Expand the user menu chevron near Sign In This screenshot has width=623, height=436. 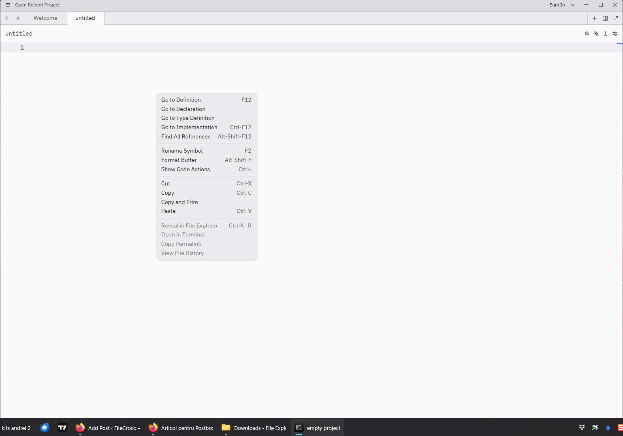(x=573, y=5)
